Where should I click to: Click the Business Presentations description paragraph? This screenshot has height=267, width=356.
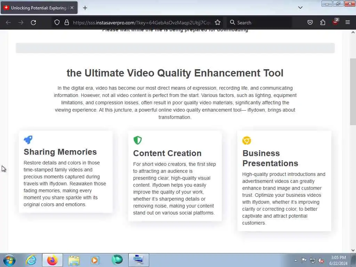(284, 199)
